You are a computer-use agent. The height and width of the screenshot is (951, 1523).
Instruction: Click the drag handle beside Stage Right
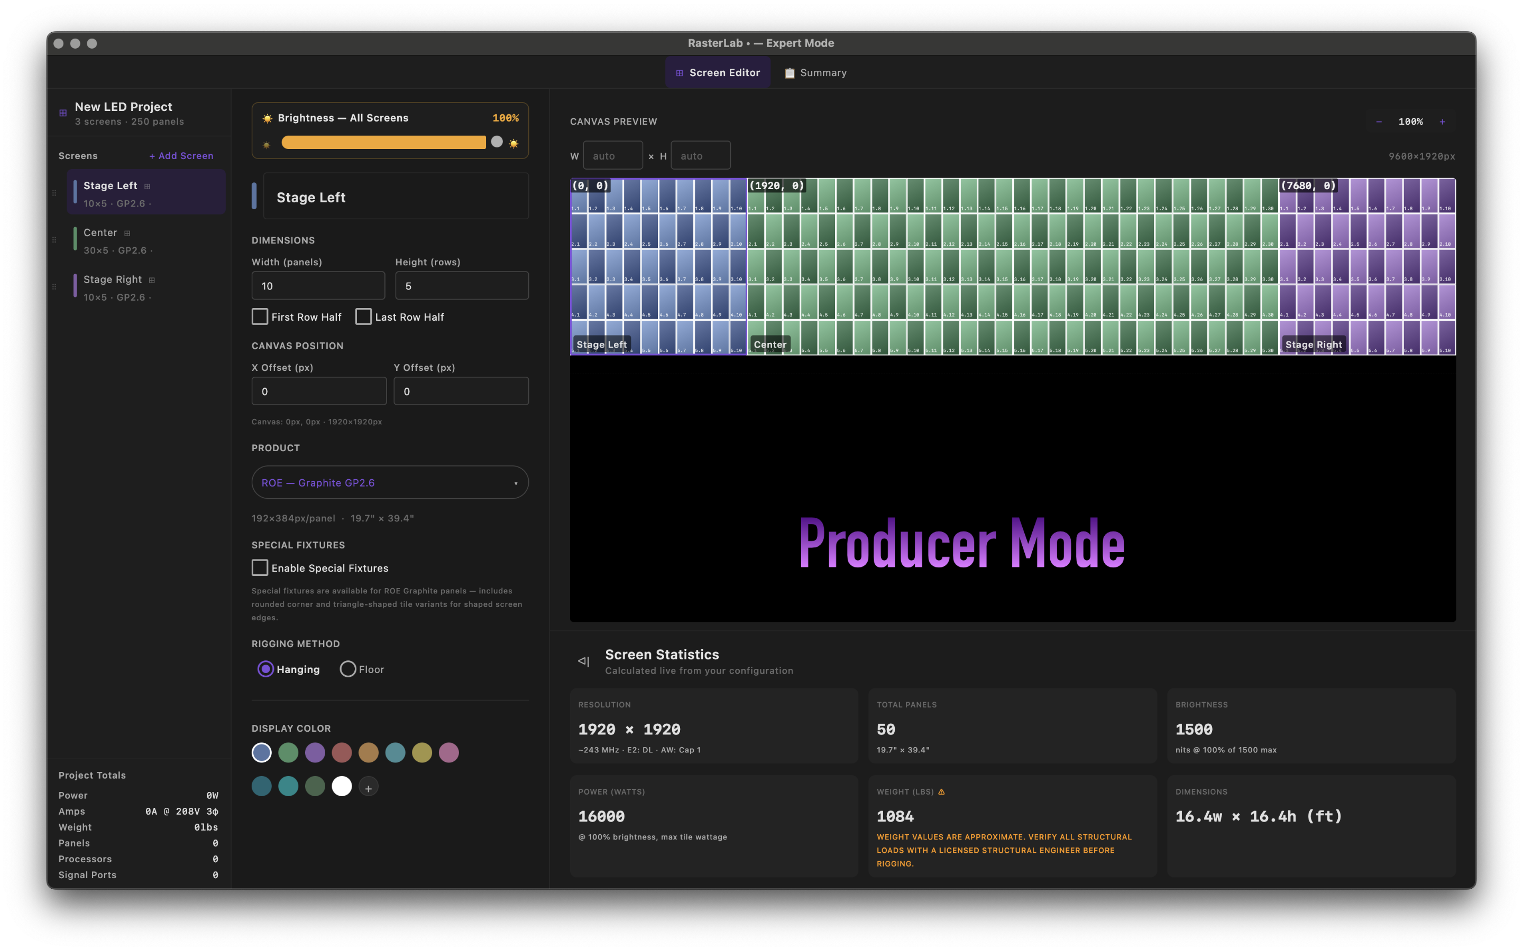point(55,286)
